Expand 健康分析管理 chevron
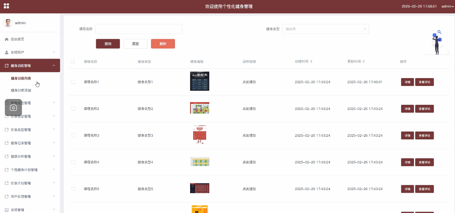This screenshot has width=455, height=213. pyautogui.click(x=54, y=156)
